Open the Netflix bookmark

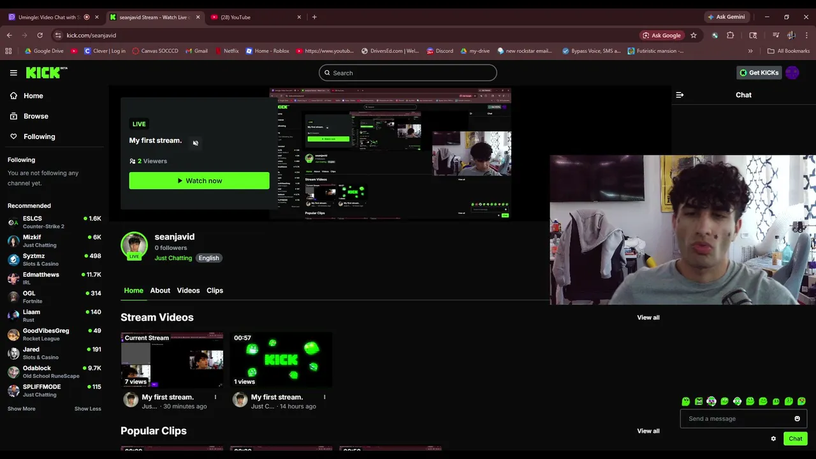tap(226, 51)
